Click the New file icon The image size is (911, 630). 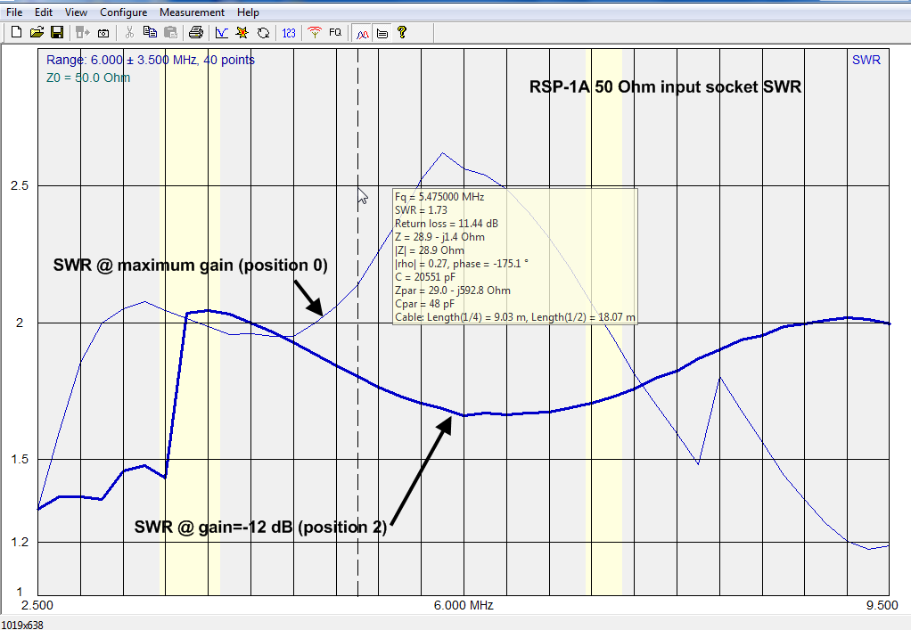(x=16, y=32)
